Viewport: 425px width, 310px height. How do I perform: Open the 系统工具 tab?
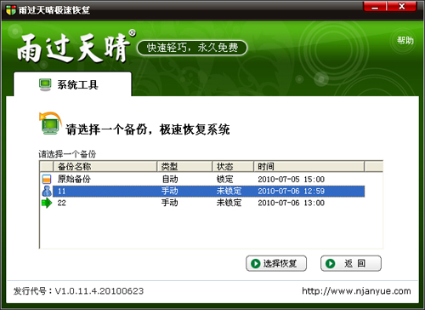coord(72,84)
